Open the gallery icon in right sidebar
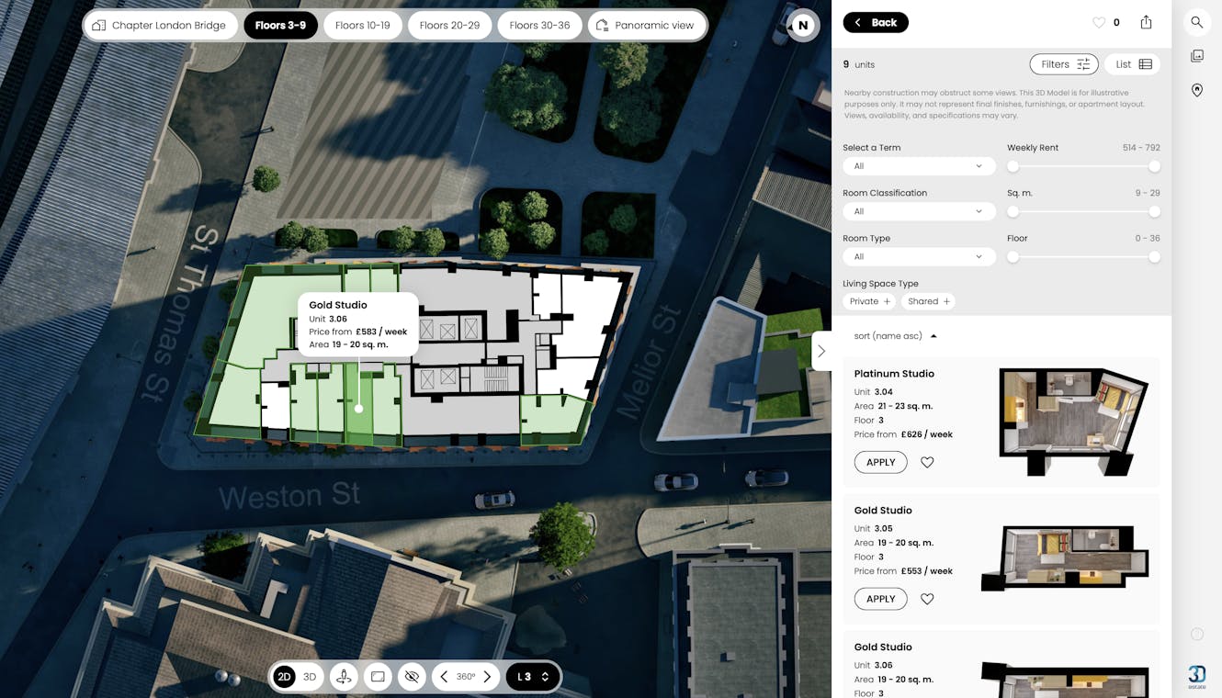This screenshot has height=698, width=1222. tap(1196, 56)
